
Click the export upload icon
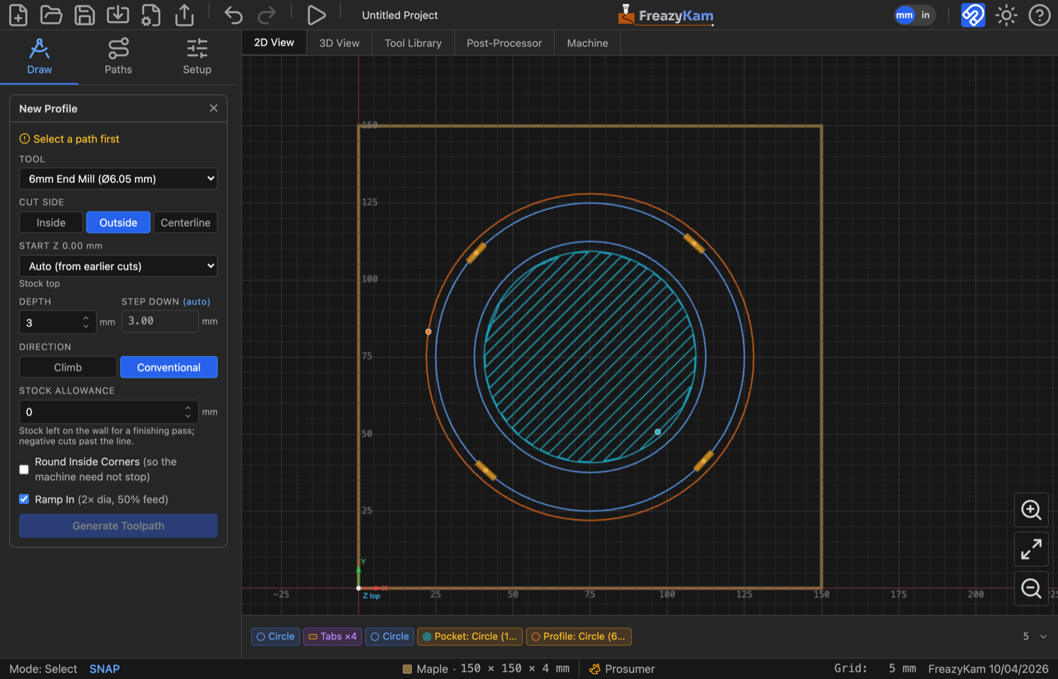coord(184,15)
